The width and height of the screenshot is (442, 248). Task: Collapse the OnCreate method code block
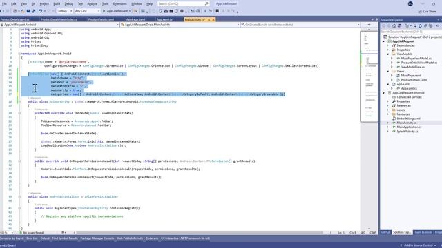click(19, 113)
